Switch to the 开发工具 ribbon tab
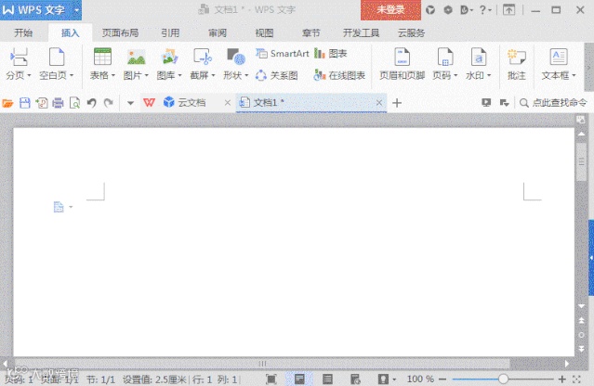The height and width of the screenshot is (386, 594). [361, 33]
